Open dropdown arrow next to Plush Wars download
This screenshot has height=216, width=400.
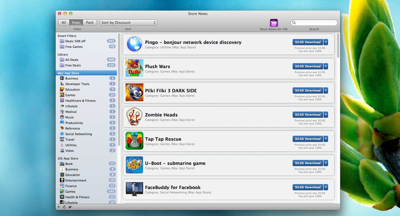pos(326,66)
